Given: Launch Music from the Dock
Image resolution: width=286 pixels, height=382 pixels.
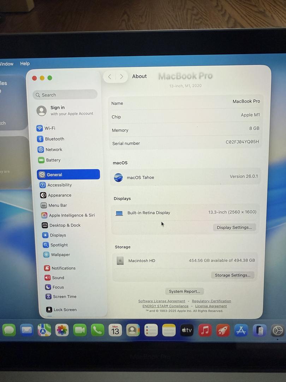Looking at the screenshot, I should coord(205,330).
